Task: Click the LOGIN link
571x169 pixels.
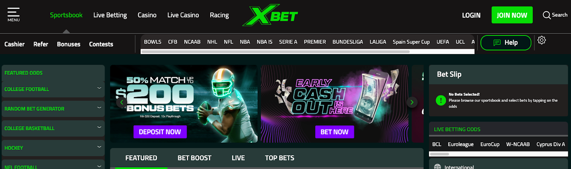Action: tap(471, 15)
